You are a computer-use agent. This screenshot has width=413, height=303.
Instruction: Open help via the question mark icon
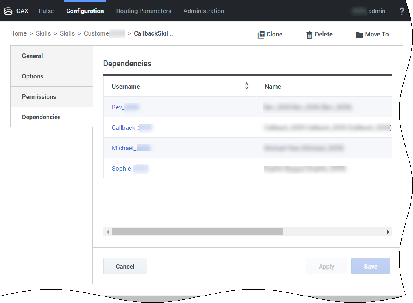tap(402, 11)
